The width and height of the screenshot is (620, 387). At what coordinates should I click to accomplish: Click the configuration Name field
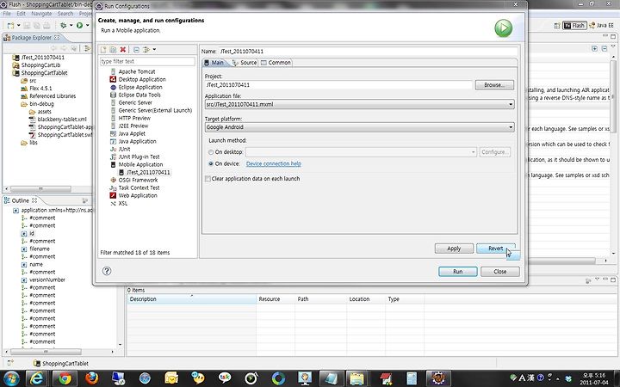point(368,52)
